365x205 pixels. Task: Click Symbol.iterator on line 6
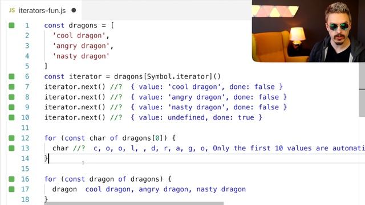pos(179,76)
